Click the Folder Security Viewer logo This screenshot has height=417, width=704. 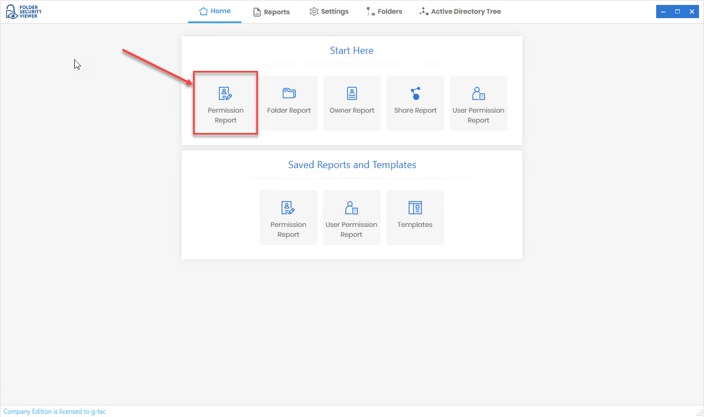[x=24, y=12]
